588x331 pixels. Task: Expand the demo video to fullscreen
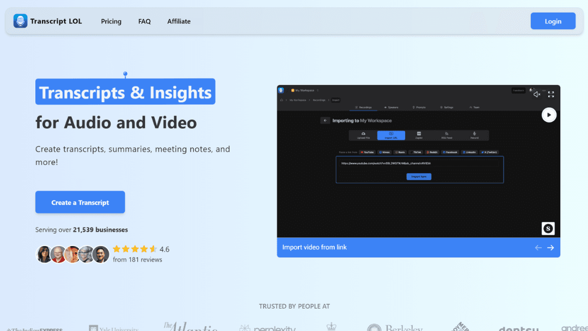551,94
